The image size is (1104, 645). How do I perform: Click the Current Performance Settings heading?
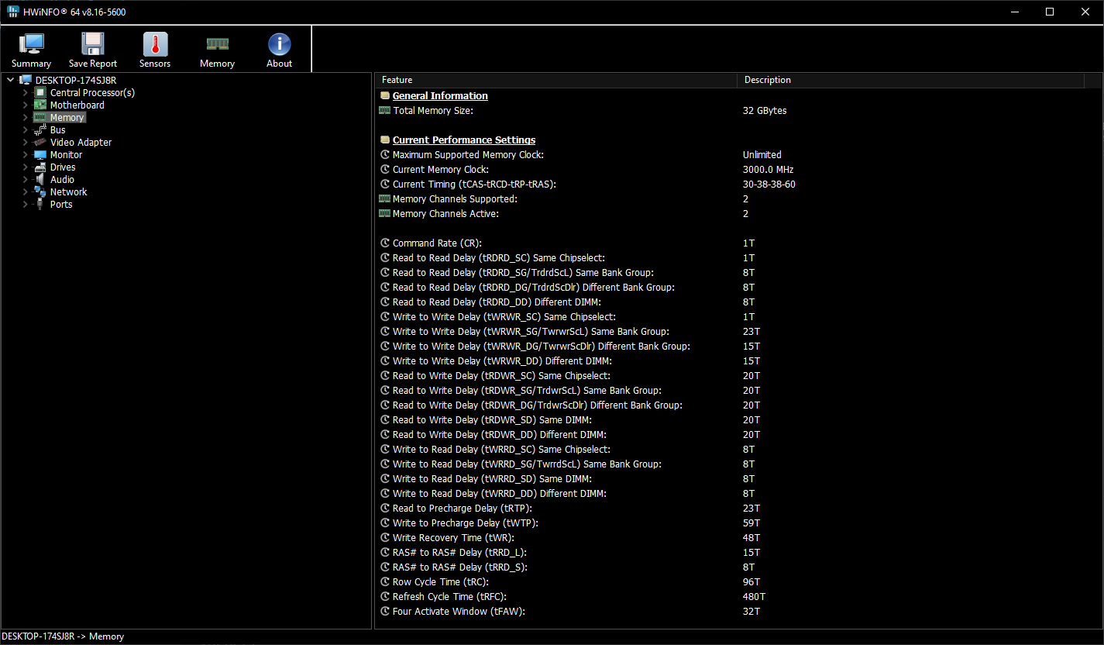tap(464, 140)
